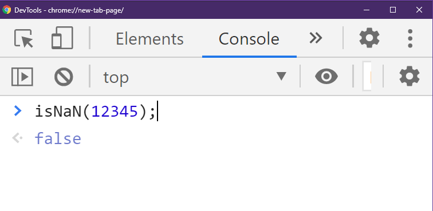Expand the more tabs chevron
The image size is (433, 211).
click(x=316, y=38)
